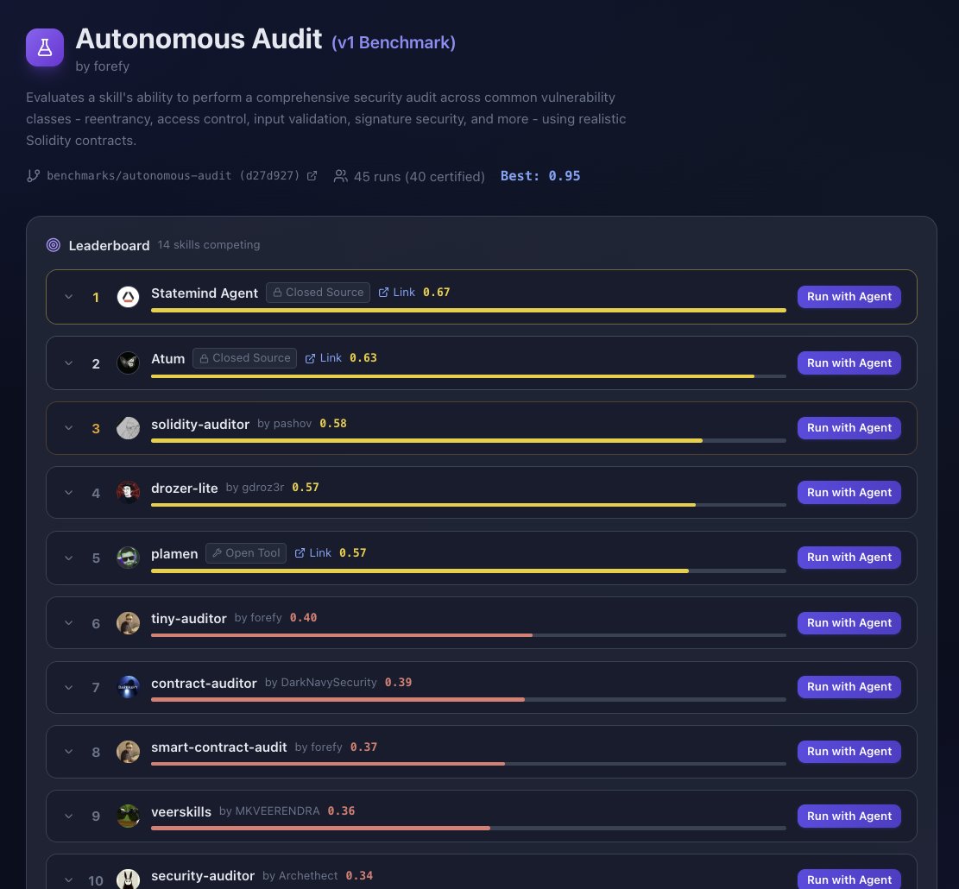Click '14 skills competing' text
The width and height of the screenshot is (959, 889).
pos(209,244)
